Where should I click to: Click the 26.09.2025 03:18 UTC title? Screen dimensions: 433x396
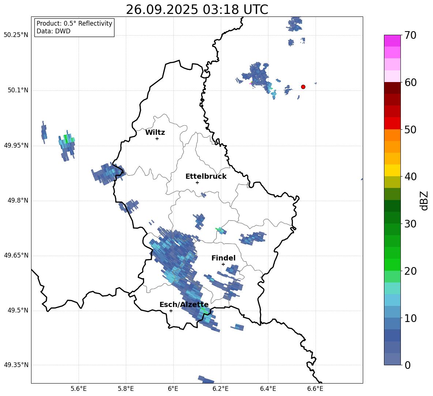[197, 10]
